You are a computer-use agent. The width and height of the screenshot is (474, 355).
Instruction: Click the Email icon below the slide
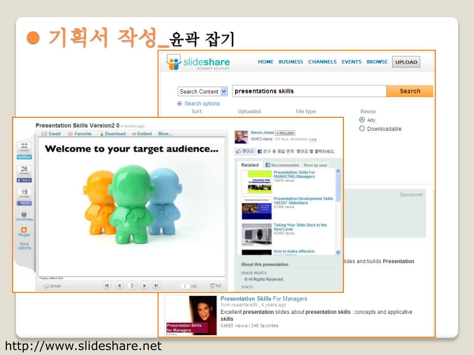46,286
